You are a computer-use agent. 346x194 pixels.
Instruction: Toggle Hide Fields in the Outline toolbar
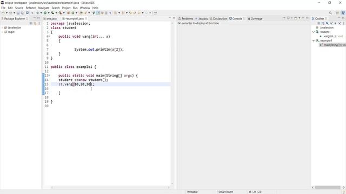click(327, 23)
